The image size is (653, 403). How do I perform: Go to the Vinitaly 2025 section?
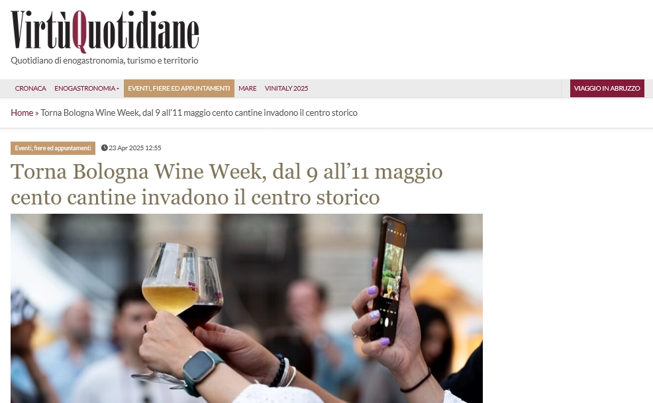tap(287, 88)
